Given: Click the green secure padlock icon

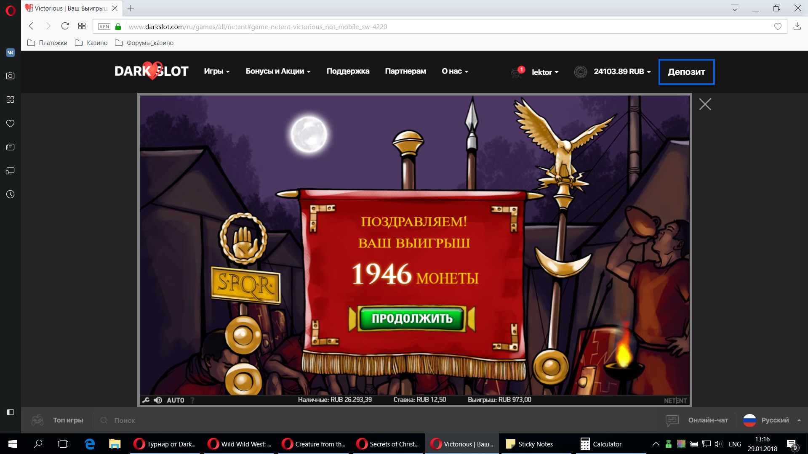Looking at the screenshot, I should tap(118, 27).
